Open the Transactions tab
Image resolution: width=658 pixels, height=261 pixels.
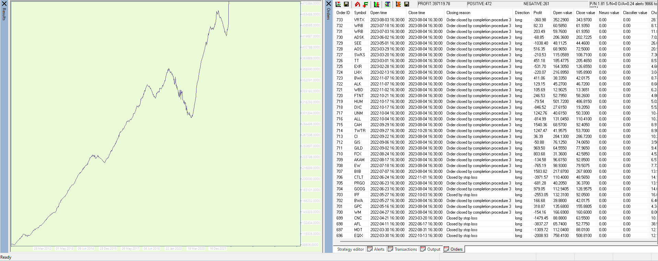(x=403, y=249)
